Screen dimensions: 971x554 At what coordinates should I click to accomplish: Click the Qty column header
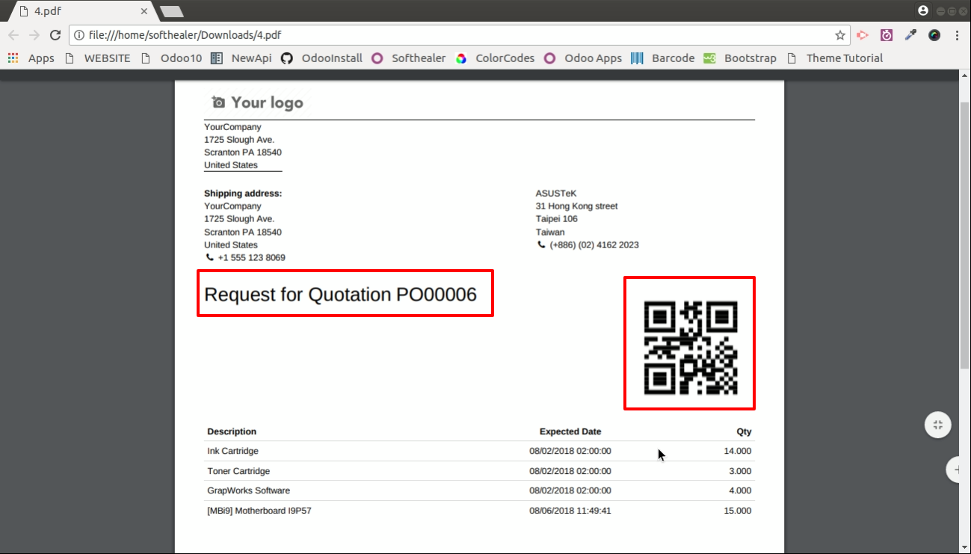[744, 431]
